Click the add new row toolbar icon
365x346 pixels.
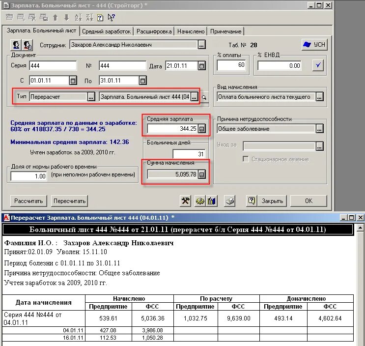21,17
